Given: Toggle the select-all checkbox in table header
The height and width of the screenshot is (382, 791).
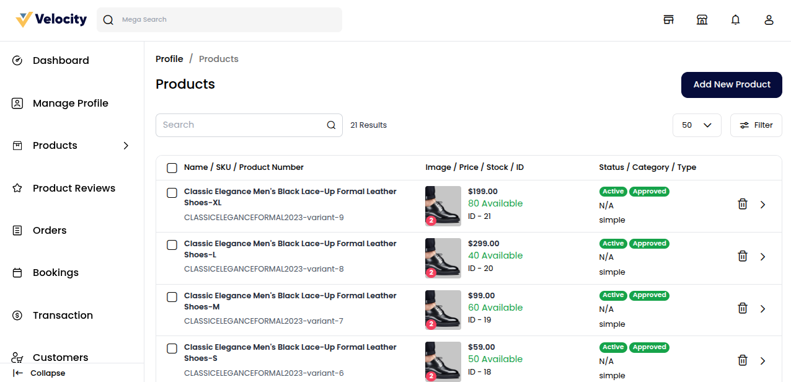Looking at the screenshot, I should pos(172,167).
